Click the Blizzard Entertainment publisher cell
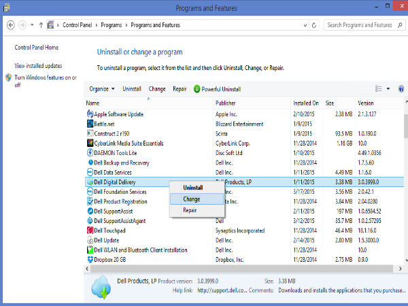 tap(239, 124)
